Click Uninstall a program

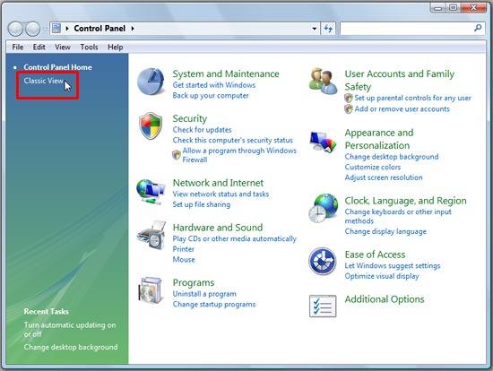coord(204,294)
